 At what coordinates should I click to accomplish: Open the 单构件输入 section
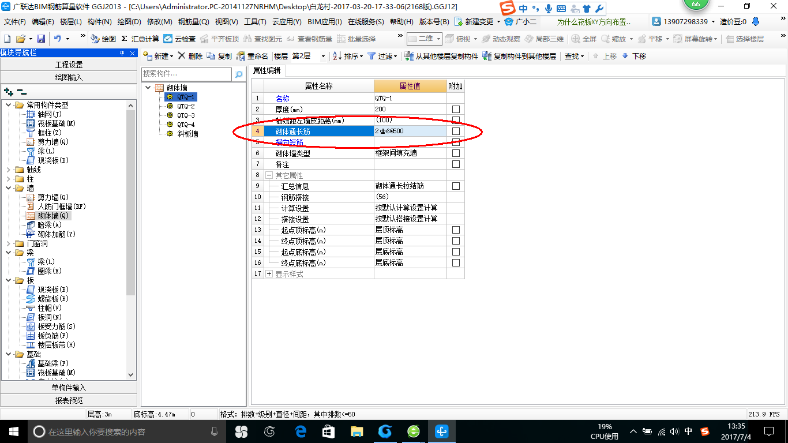coord(69,388)
